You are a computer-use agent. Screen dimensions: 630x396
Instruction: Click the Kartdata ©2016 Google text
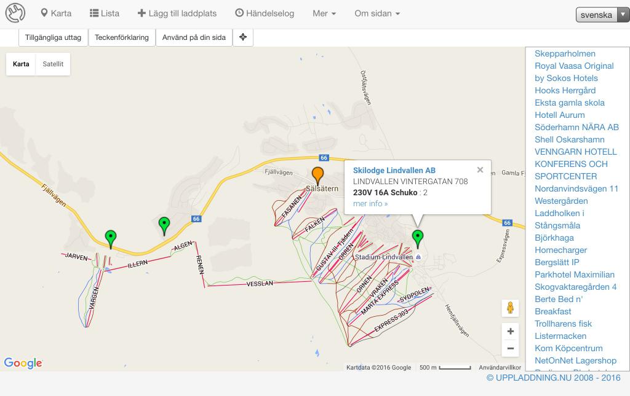click(x=378, y=368)
